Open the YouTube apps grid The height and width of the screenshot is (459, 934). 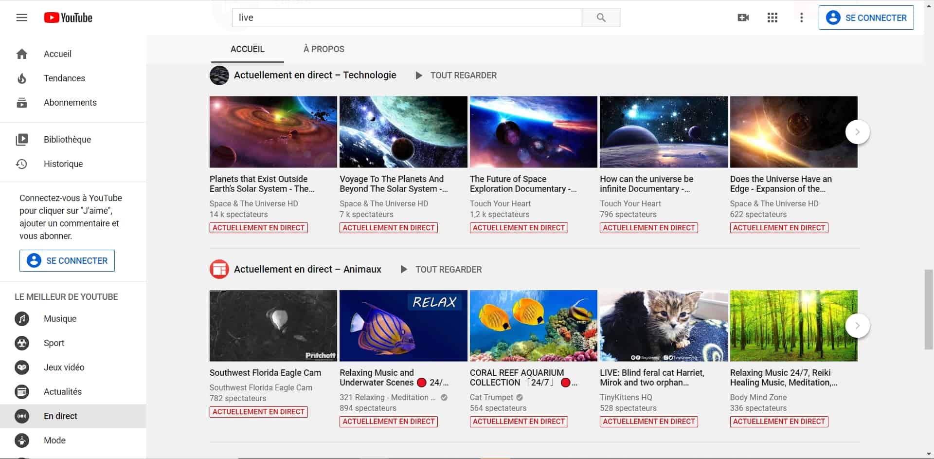click(x=772, y=18)
